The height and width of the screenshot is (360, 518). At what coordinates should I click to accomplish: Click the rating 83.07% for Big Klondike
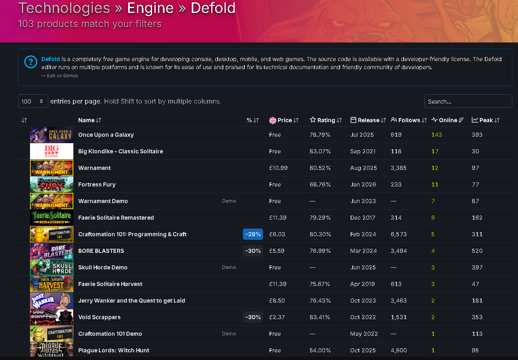(320, 151)
